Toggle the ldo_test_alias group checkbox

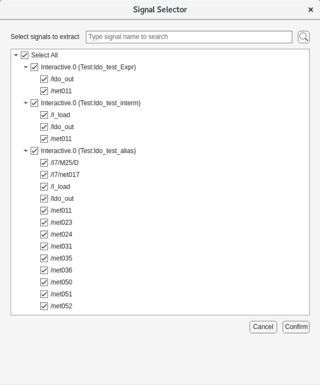34,151
